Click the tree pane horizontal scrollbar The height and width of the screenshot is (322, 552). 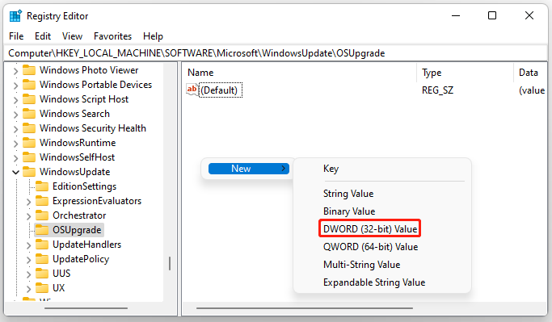[x=86, y=308]
